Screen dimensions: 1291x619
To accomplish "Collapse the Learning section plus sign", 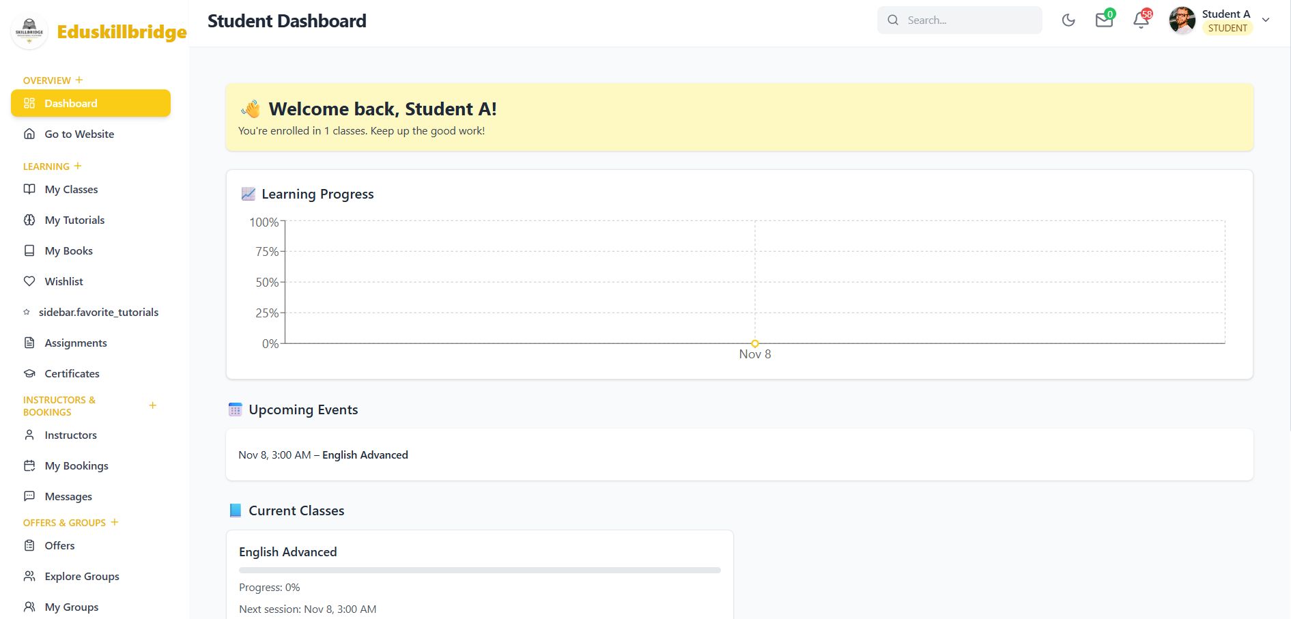I will click(78, 166).
